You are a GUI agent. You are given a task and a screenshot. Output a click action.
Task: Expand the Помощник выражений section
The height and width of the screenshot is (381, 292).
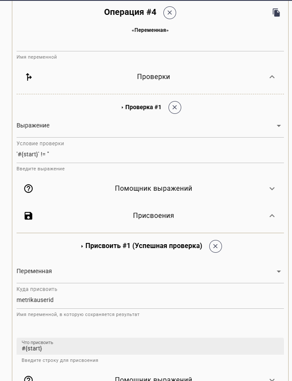click(272, 188)
